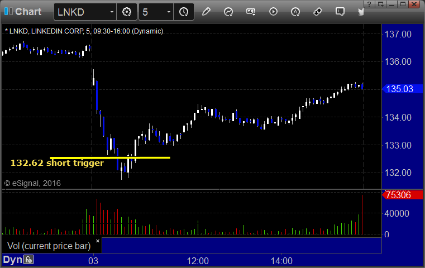Select the 132.62 short trigger annotation
Image resolution: width=425 pixels, height=268 pixels.
pos(57,163)
